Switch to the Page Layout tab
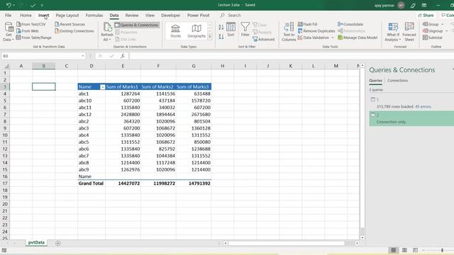This screenshot has width=454, height=255. (67, 16)
